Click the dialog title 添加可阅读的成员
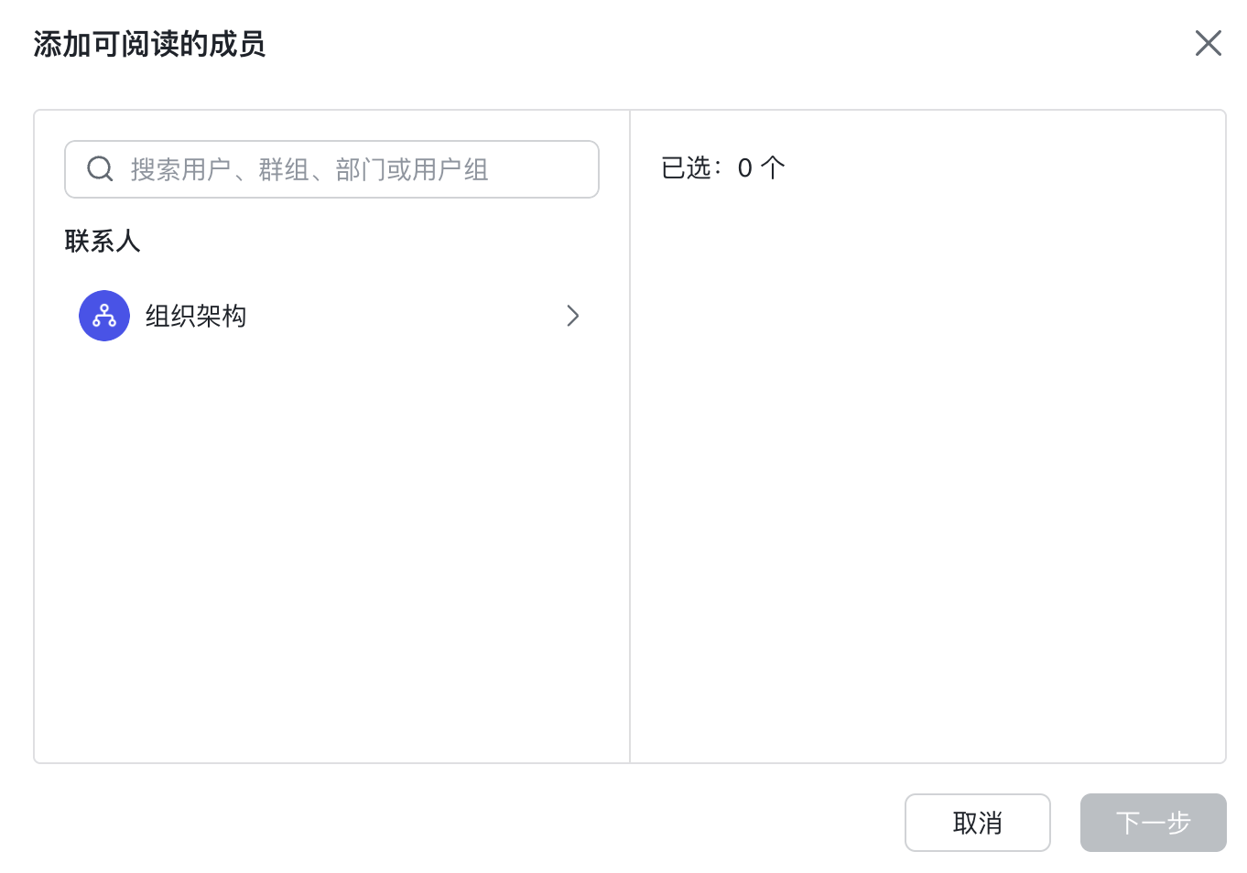 [x=149, y=44]
